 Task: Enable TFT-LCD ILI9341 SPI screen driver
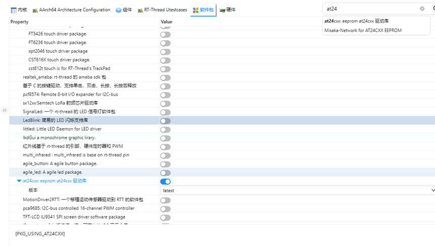[x=165, y=218]
